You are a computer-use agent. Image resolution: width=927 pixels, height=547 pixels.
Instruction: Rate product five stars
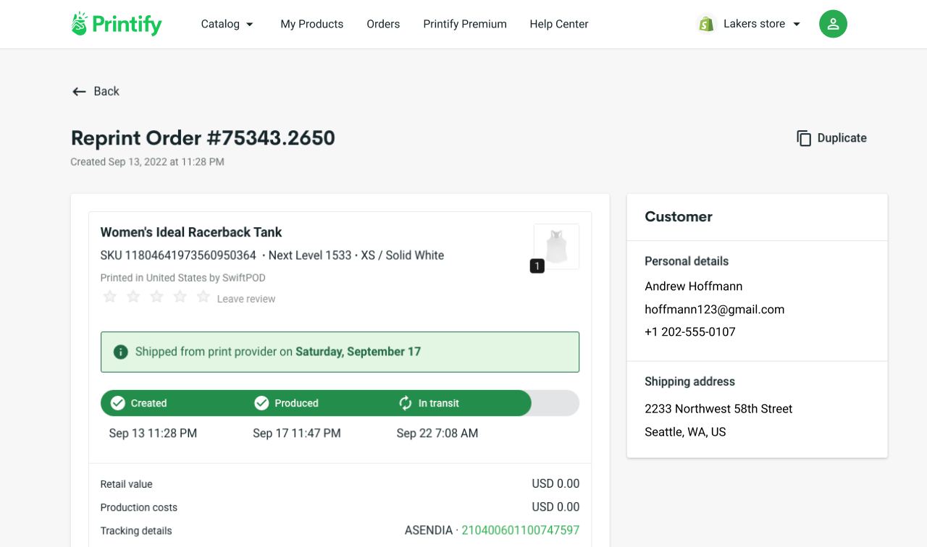204,297
